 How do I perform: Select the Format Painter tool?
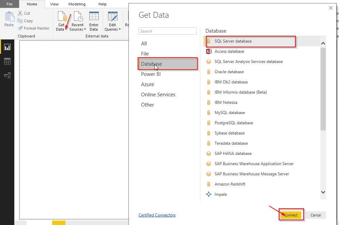[33, 28]
